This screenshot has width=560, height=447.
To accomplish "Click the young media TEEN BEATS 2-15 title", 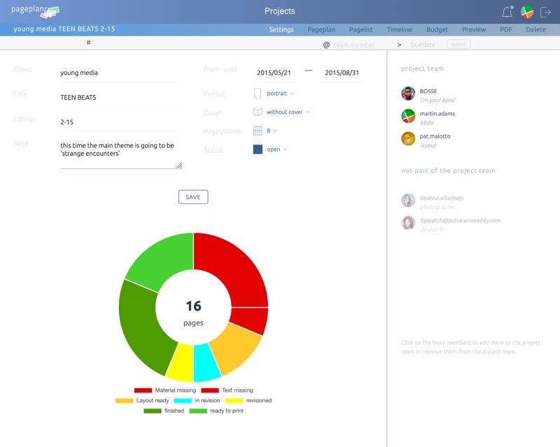I will point(64,29).
